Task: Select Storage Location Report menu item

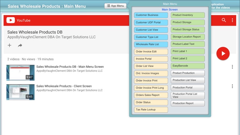Action: [x=188, y=37]
